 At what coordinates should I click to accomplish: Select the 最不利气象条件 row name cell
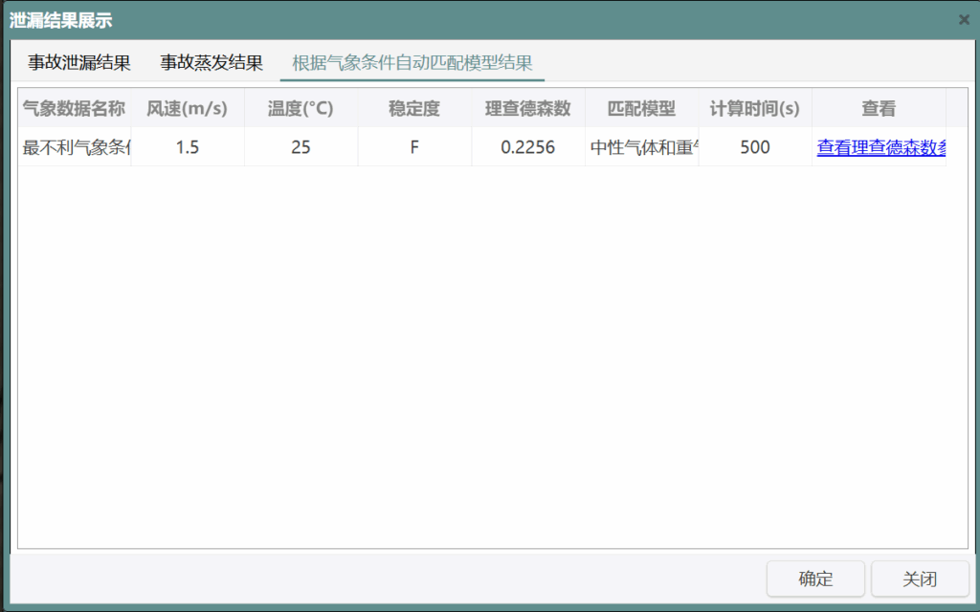tap(76, 147)
